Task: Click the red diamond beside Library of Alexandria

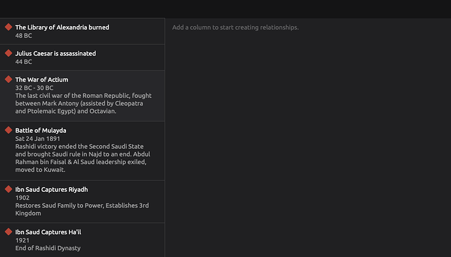Action: pyautogui.click(x=8, y=27)
